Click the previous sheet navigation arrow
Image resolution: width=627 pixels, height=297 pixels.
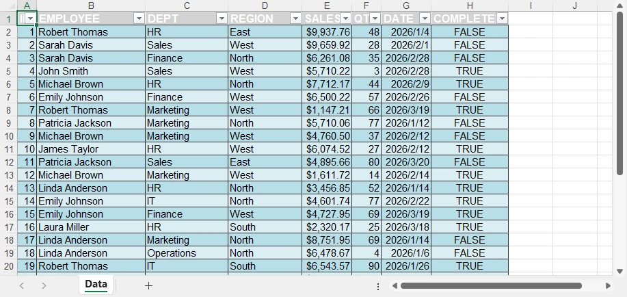22,285
